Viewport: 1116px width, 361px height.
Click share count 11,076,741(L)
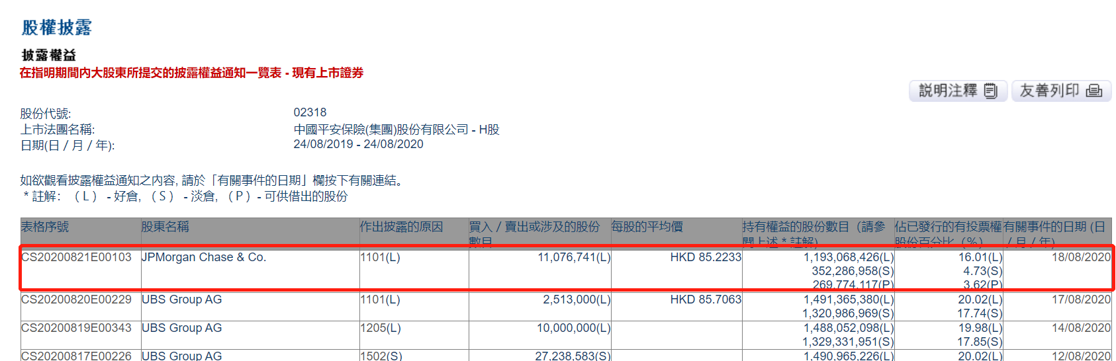click(x=574, y=257)
